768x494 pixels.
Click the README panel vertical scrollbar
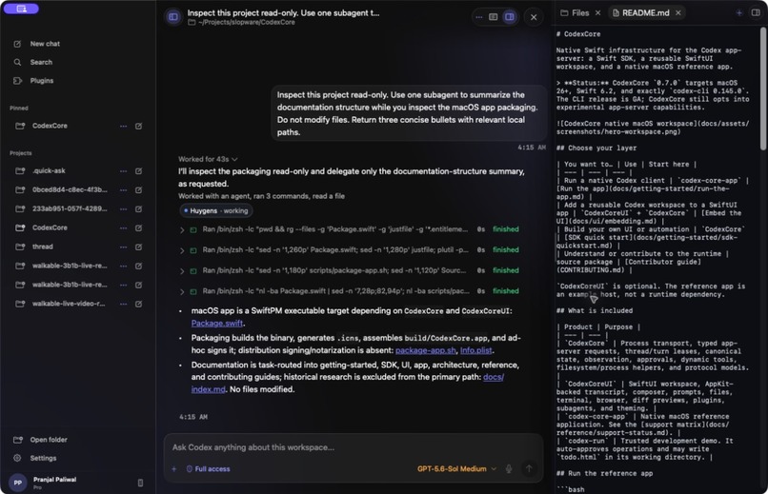(x=763, y=88)
